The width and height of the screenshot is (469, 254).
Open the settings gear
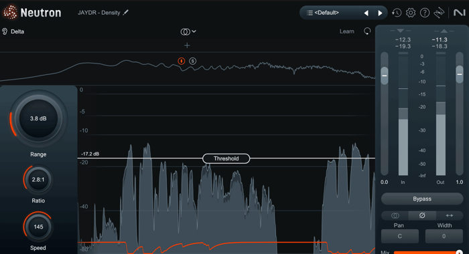[x=411, y=13]
